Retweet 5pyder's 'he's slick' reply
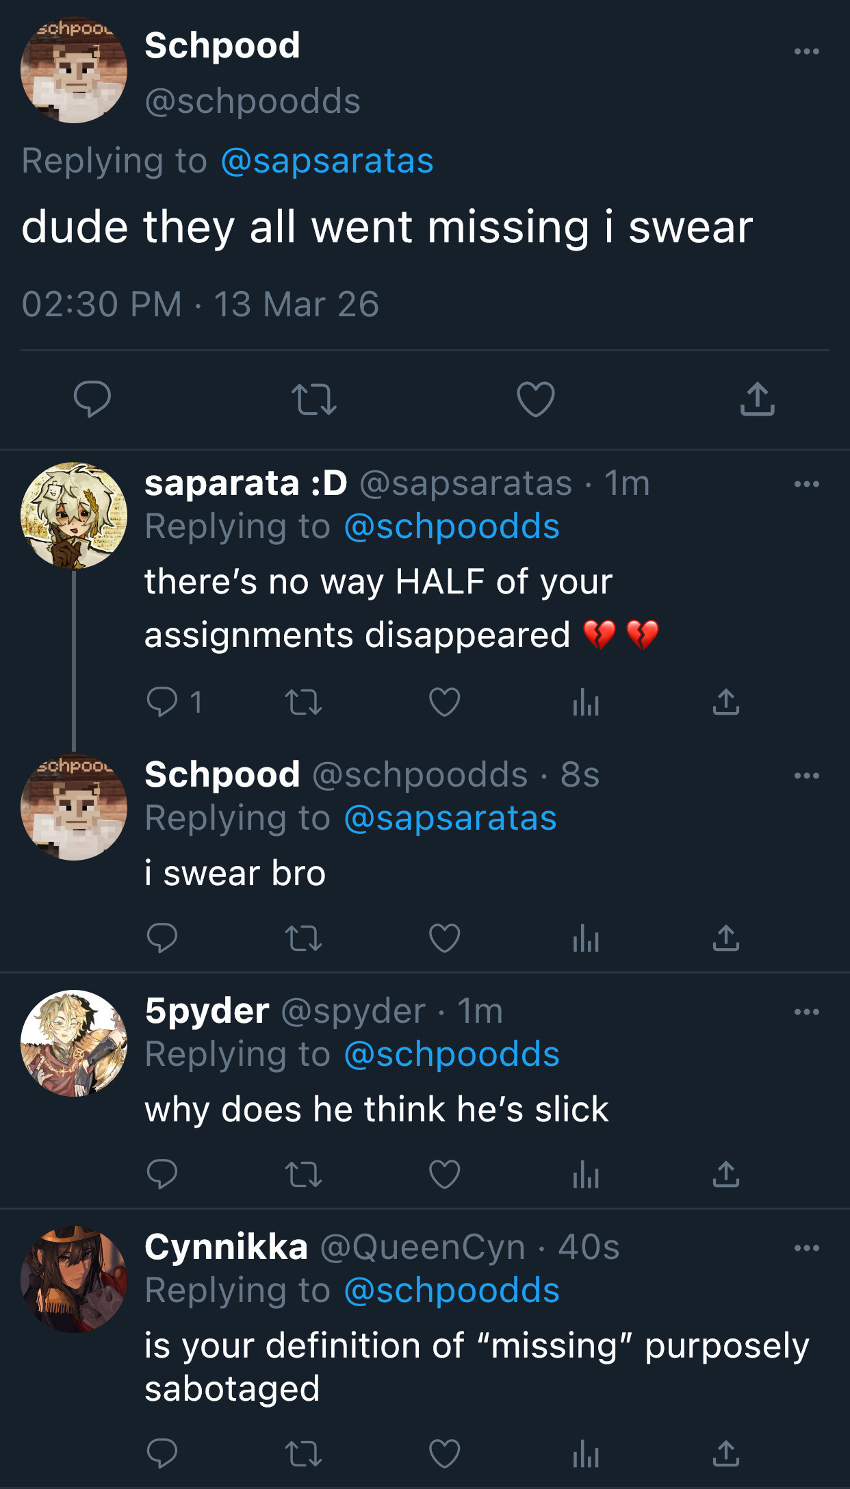Image resolution: width=850 pixels, height=1489 pixels. pos(303,1175)
